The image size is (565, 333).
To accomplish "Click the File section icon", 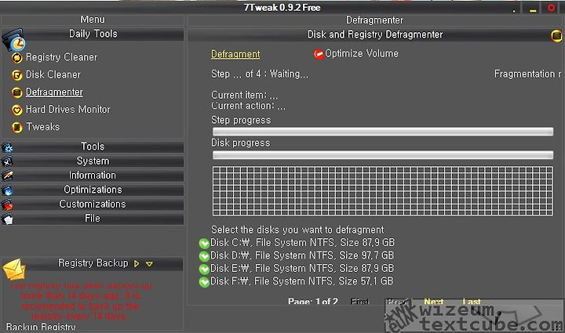I will point(7,219).
